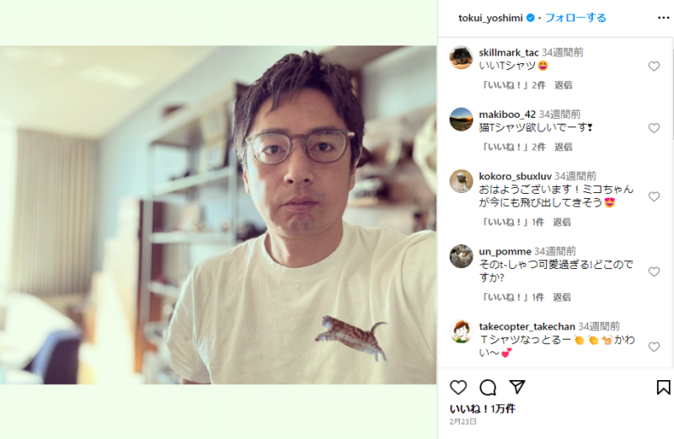Share the post via paper plane icon
Screen dimensions: 674x439
click(x=517, y=387)
